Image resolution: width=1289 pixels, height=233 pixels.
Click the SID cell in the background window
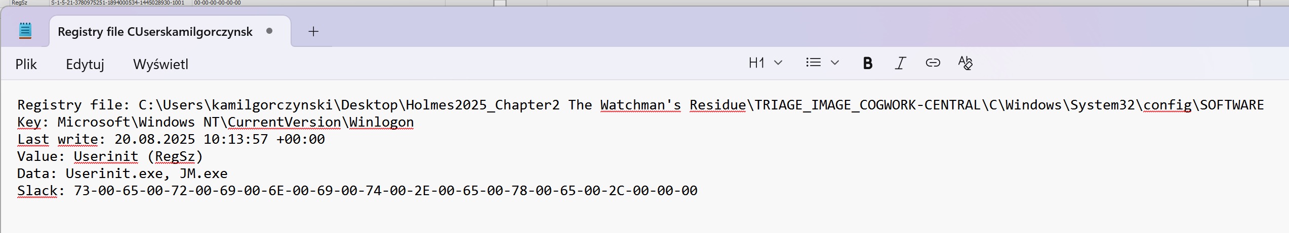pos(117,3)
